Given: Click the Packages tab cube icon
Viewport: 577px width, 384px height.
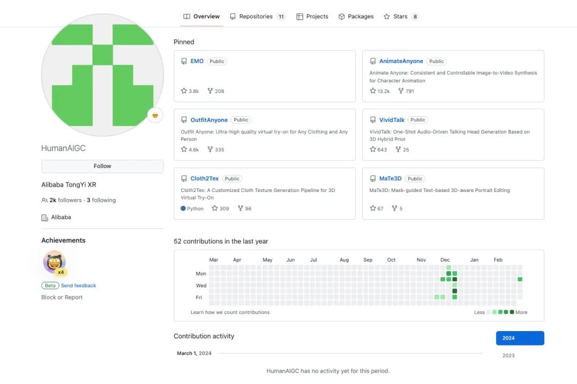Looking at the screenshot, I should (341, 17).
